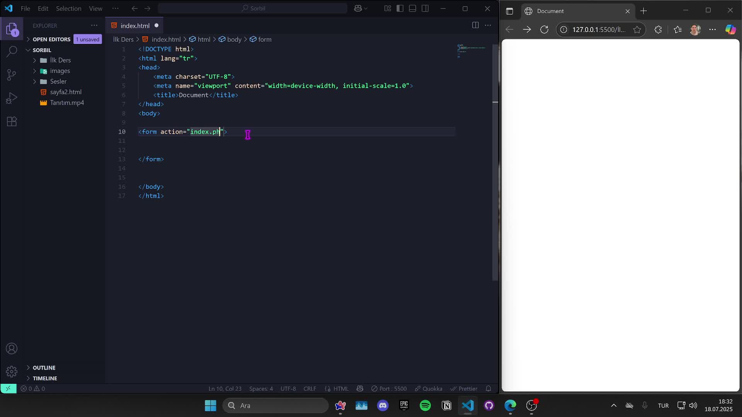742x417 pixels.
Task: Select the Document browser tab
Action: coord(578,11)
